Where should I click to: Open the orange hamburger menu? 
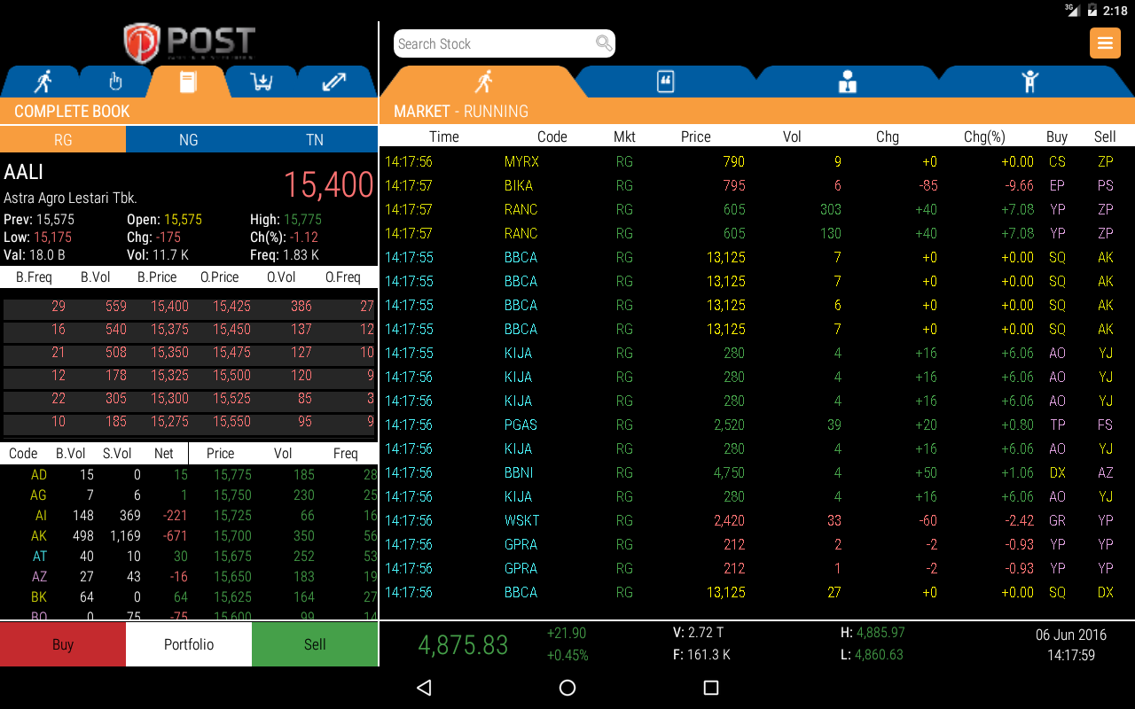(1105, 43)
